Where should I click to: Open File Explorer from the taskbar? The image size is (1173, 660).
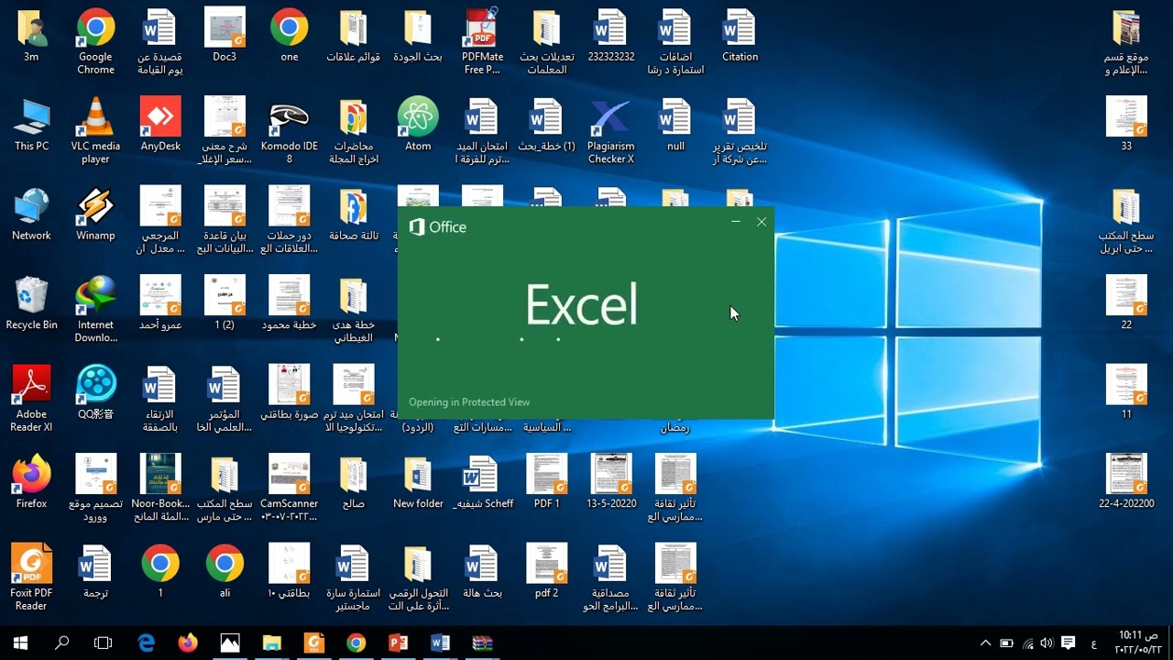click(x=272, y=643)
